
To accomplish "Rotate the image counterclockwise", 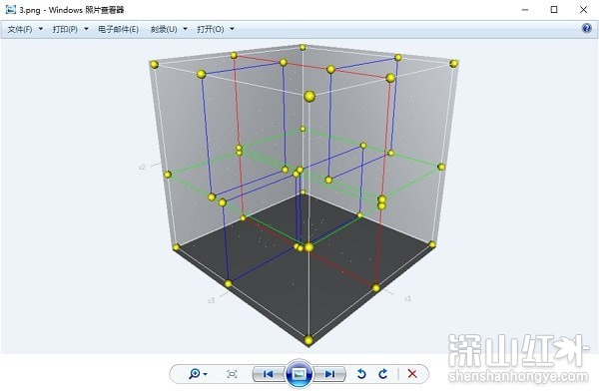I will coord(361,374).
